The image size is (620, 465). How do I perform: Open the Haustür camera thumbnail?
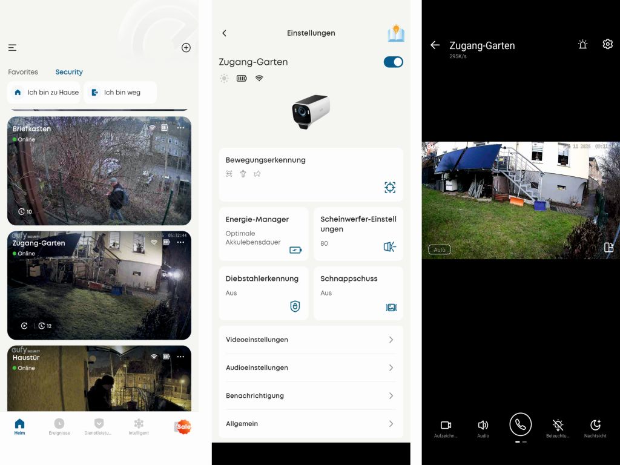(99, 378)
